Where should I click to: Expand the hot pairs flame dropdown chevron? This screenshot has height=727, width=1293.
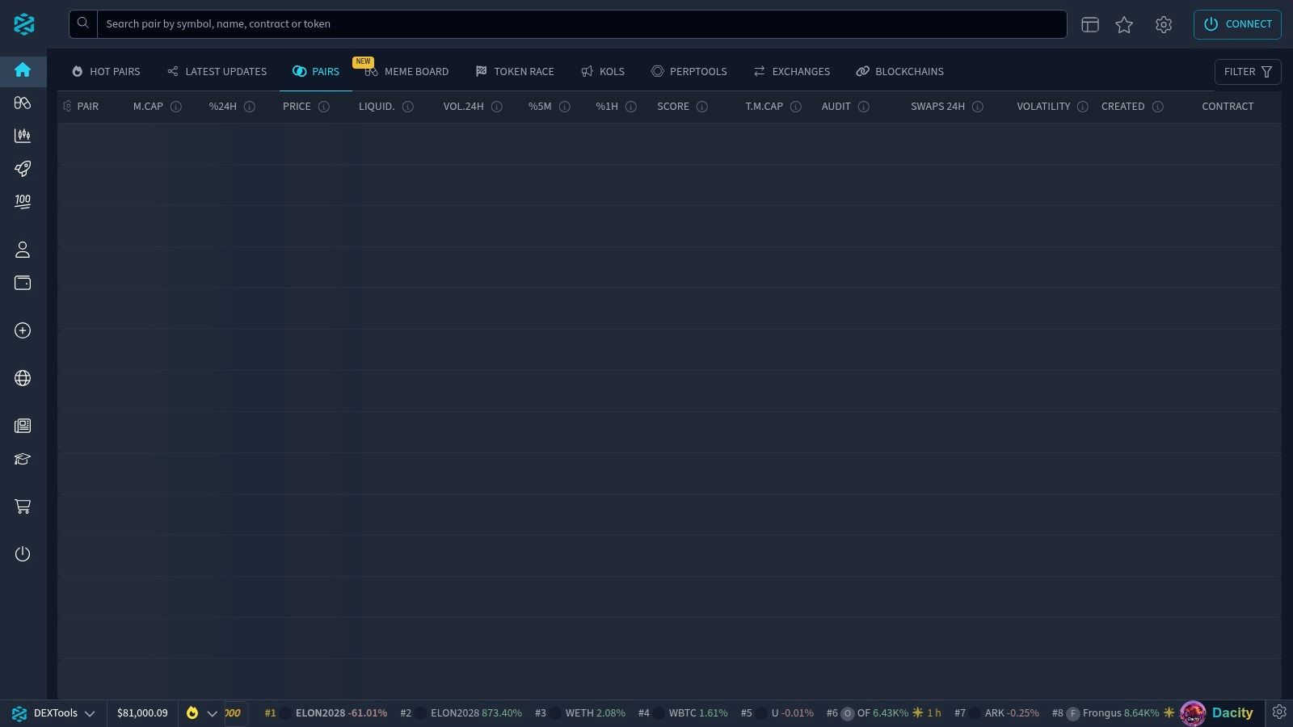click(x=213, y=713)
